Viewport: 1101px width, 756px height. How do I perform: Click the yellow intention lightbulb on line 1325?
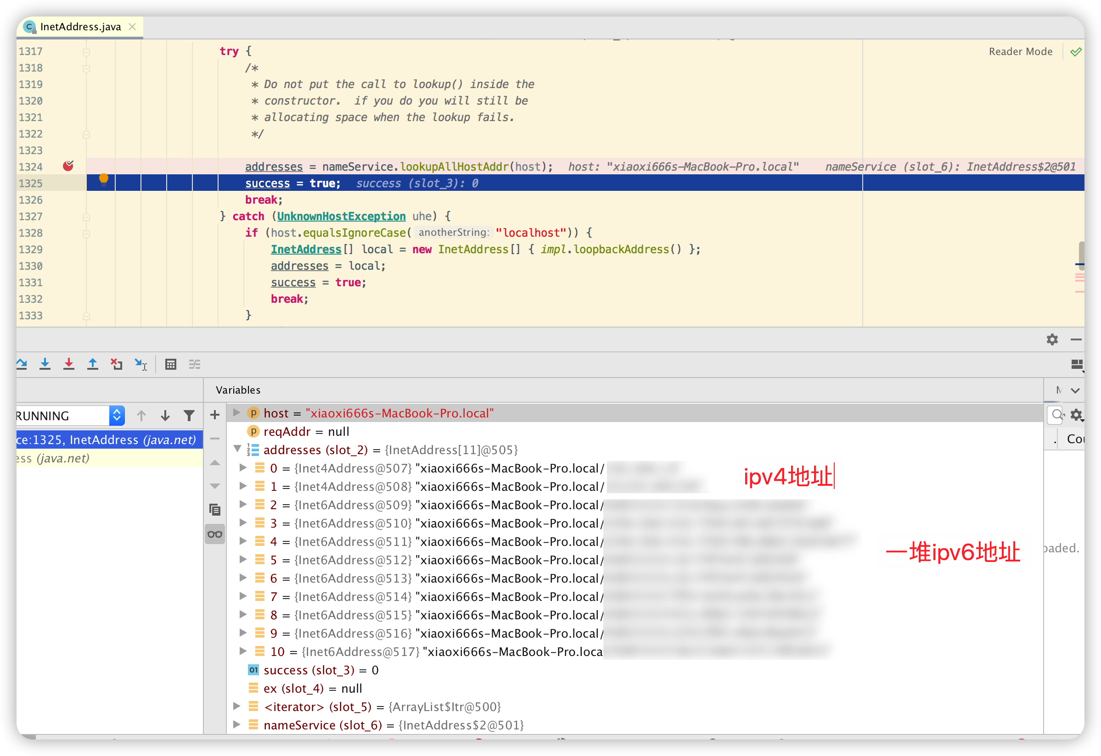(x=103, y=179)
